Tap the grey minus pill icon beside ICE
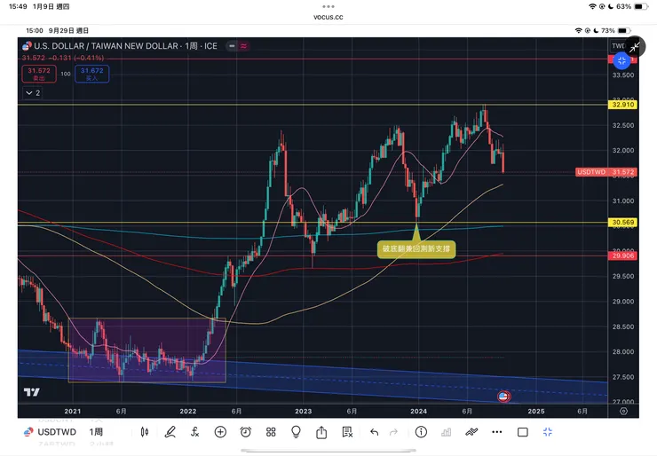The width and height of the screenshot is (657, 456). coord(232,46)
